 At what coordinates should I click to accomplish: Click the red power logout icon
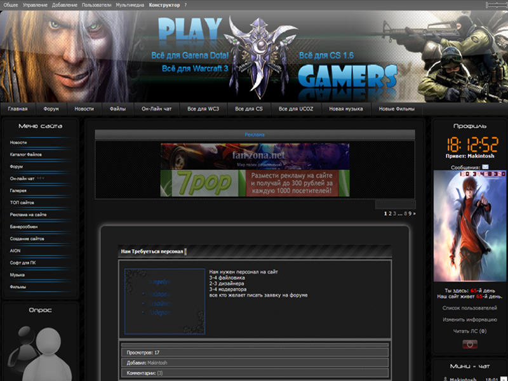pos(469,344)
